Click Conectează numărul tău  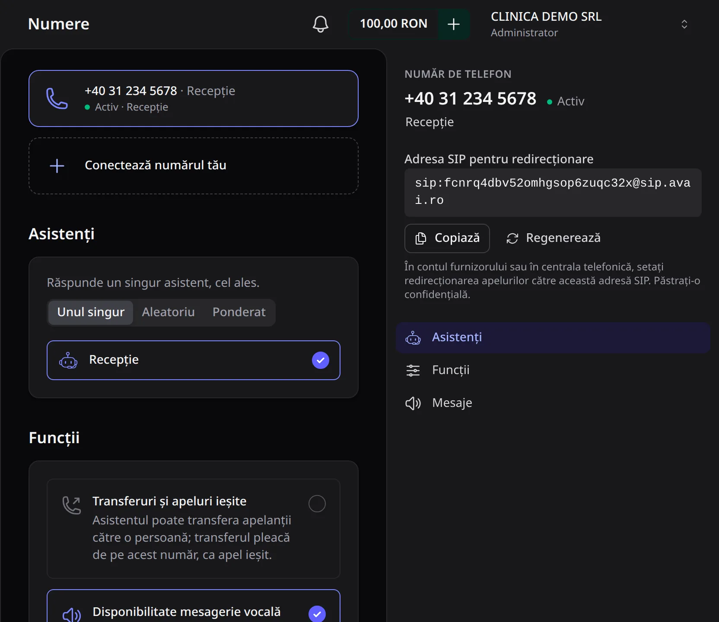(194, 166)
